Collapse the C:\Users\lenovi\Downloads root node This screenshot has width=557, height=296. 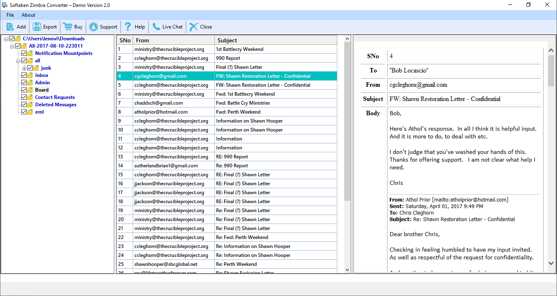click(x=6, y=39)
